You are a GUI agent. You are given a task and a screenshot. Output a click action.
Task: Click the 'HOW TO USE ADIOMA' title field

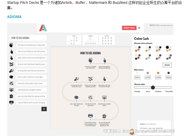pos(28,38)
